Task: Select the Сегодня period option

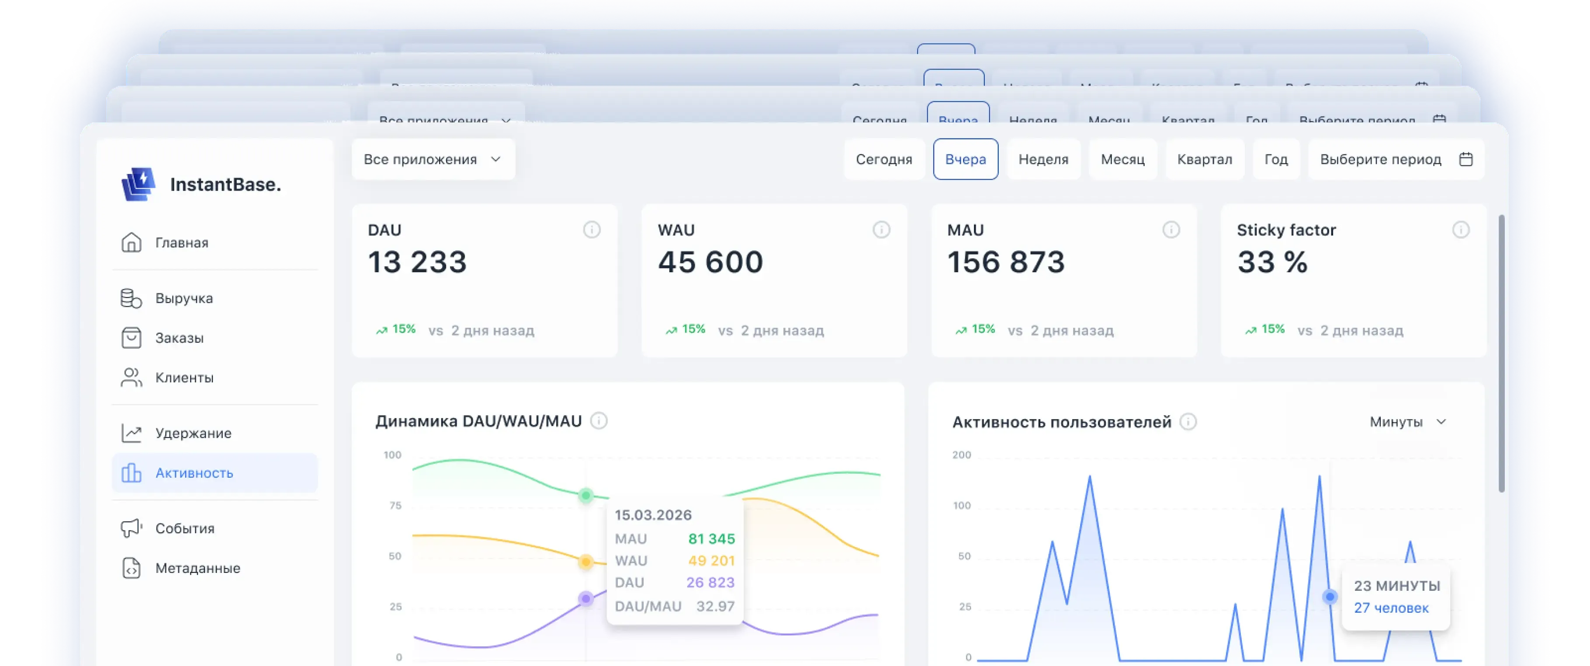Action: [x=883, y=159]
